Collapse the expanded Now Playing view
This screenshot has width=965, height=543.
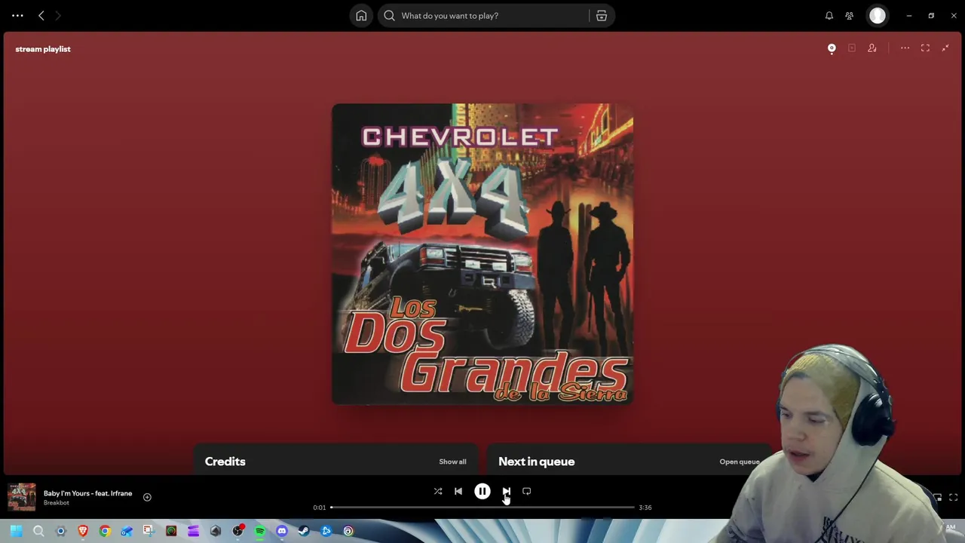(945, 48)
